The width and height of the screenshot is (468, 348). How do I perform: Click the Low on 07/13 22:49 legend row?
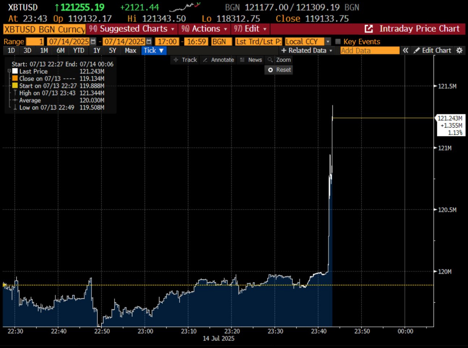58,108
